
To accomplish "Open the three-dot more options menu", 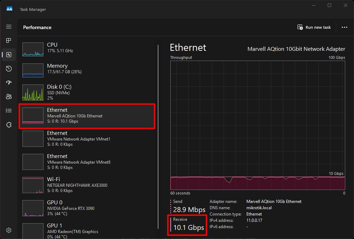I will pyautogui.click(x=344, y=27).
